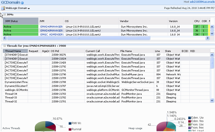Select thread row with Pid 21588-21024

(x=106, y=59)
